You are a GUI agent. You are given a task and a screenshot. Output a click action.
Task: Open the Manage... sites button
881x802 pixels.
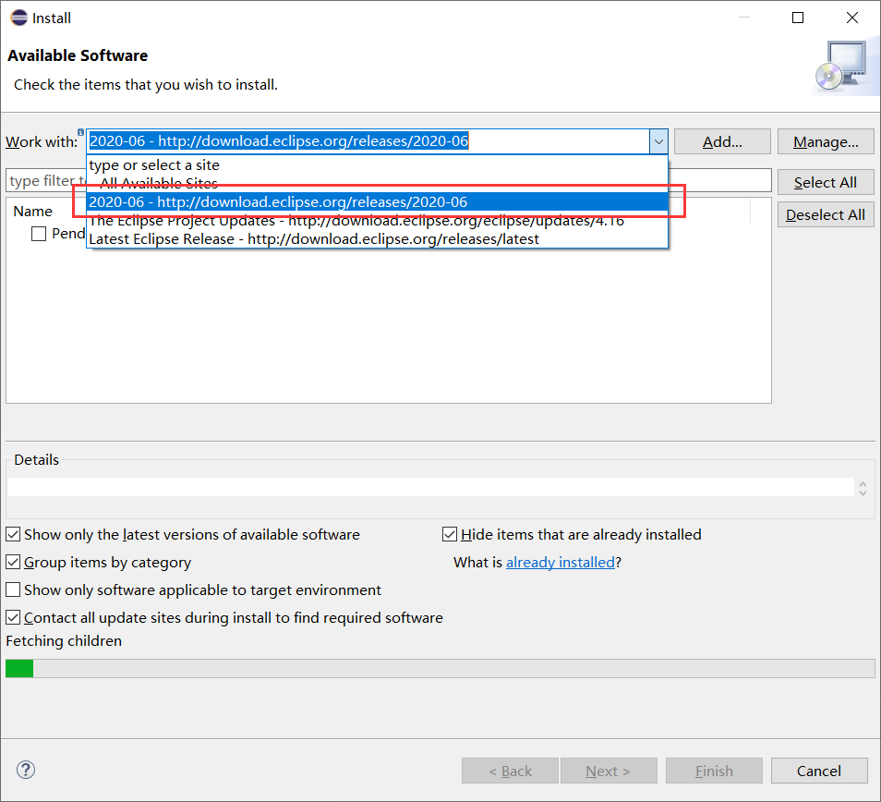click(826, 141)
